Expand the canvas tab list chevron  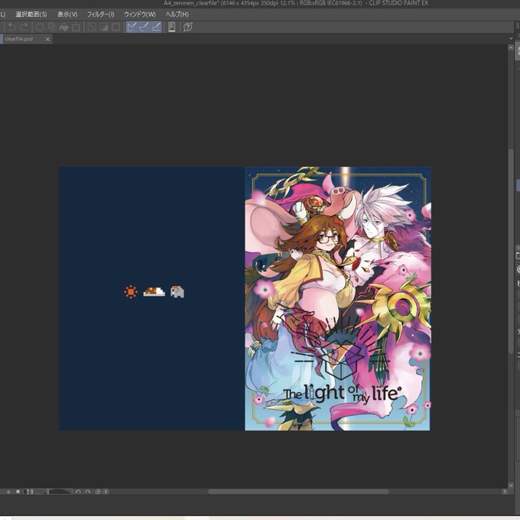[x=511, y=38]
